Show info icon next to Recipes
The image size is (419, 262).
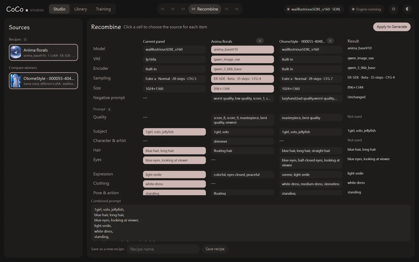(x=25, y=40)
